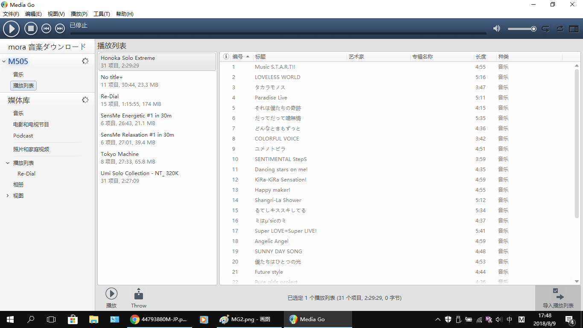This screenshot has height=328, width=583.
Task: Select SensMe Relaxation #1 in 30m playlist
Action: [x=157, y=138]
